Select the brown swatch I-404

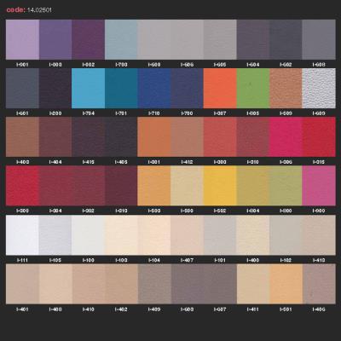pos(55,137)
